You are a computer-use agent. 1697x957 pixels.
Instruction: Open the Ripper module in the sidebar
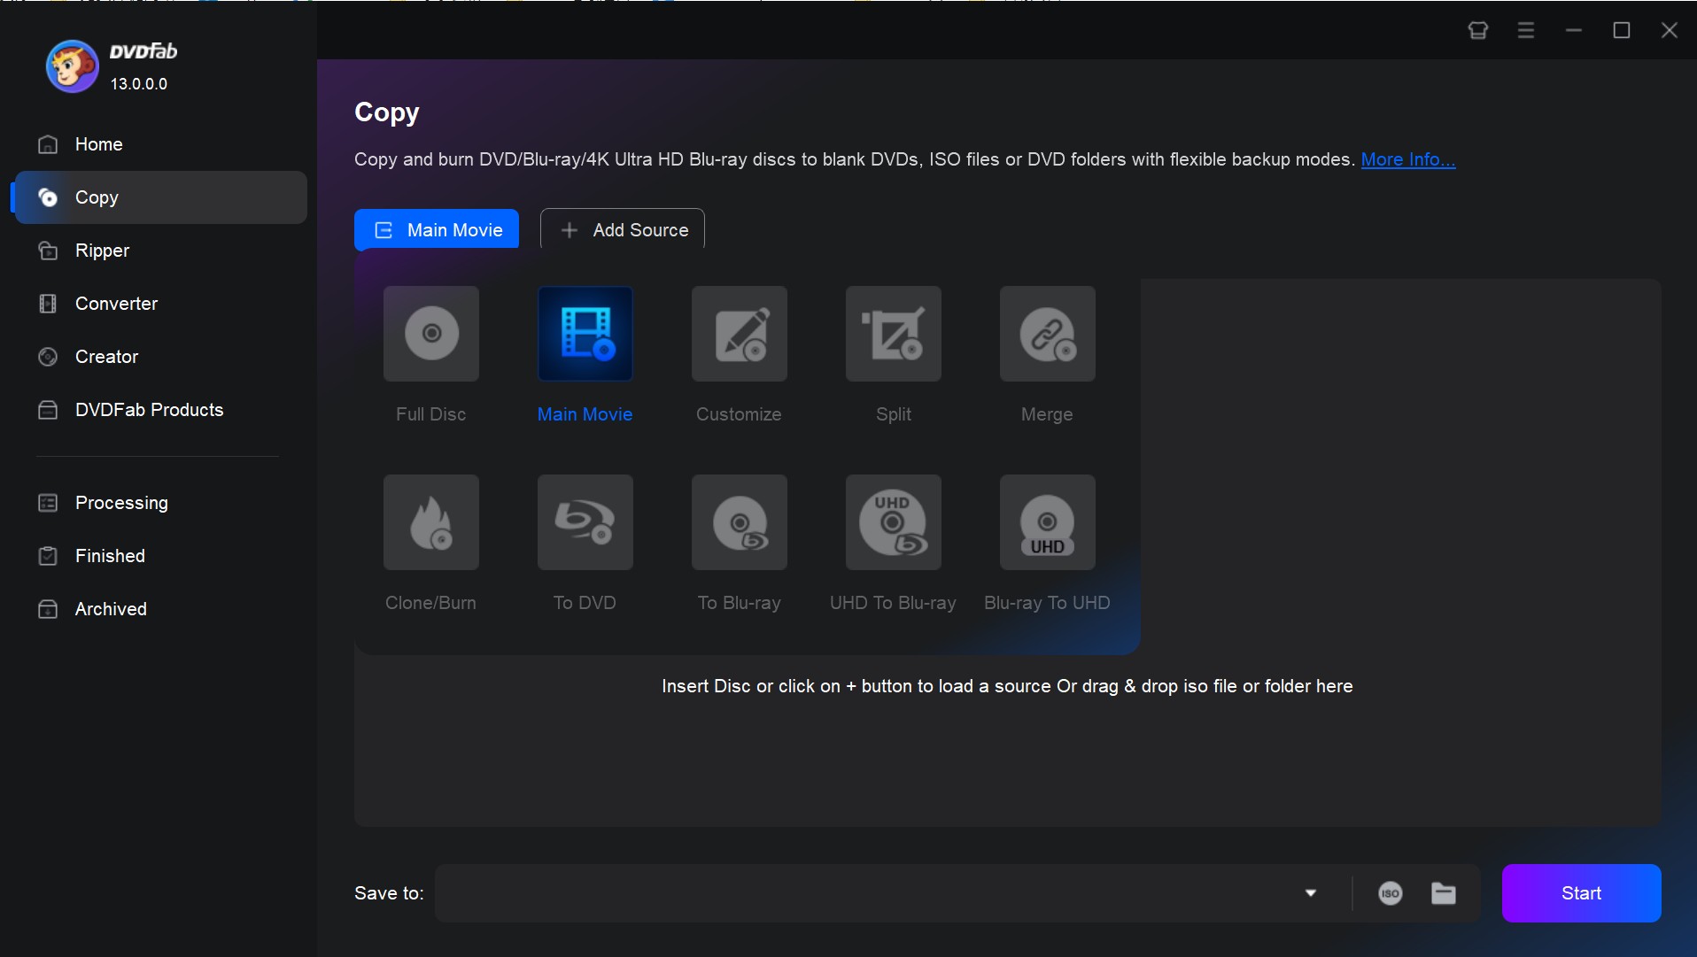(101, 251)
